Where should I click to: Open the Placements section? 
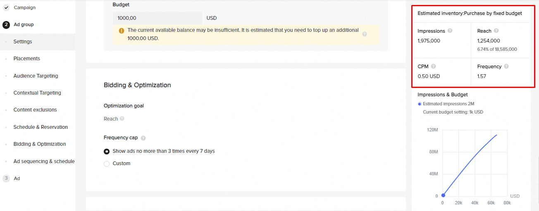[x=26, y=59]
